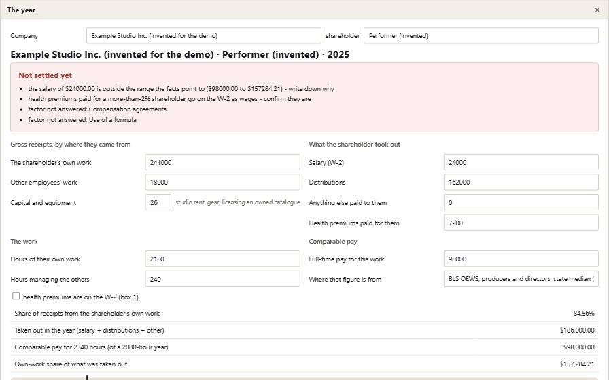
Task: Select the $157,284.21 own-work share value
Action: point(577,364)
